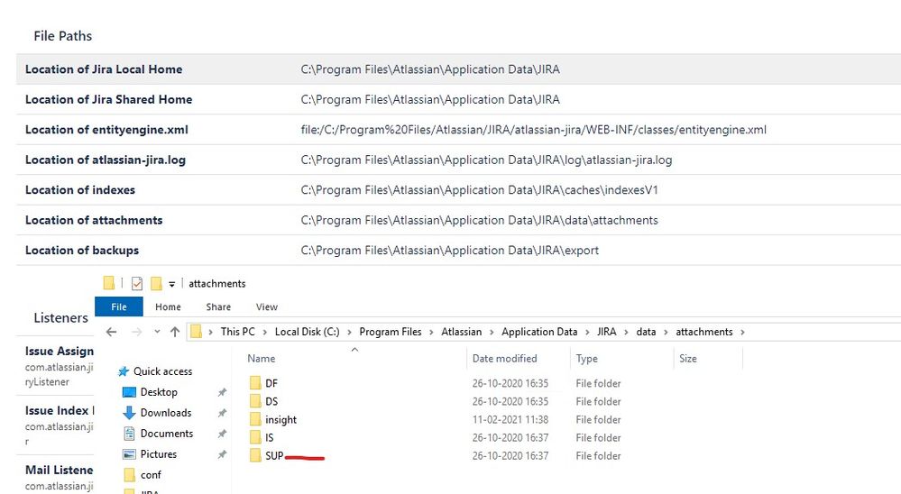This screenshot has height=494, width=901.
Task: Open the recent locations dropdown arrow
Action: coord(157,332)
